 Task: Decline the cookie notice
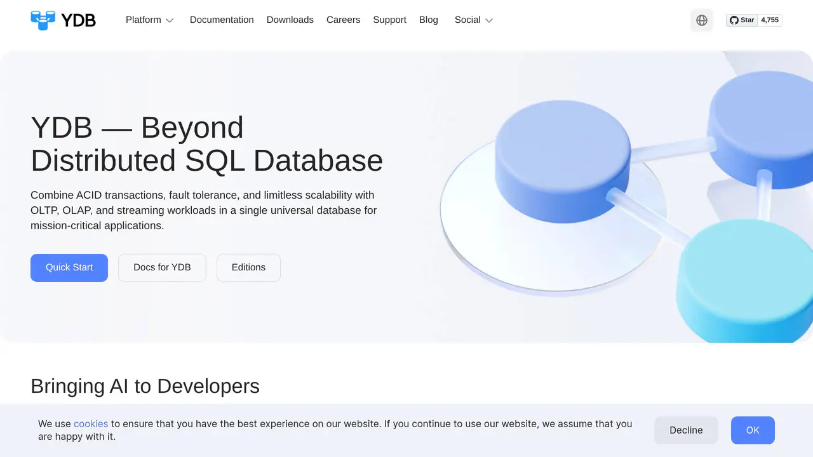tap(686, 430)
